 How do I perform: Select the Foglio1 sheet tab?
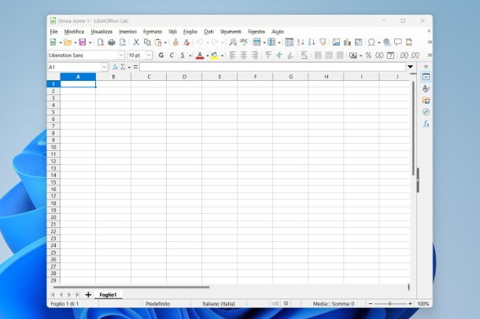tap(108, 295)
